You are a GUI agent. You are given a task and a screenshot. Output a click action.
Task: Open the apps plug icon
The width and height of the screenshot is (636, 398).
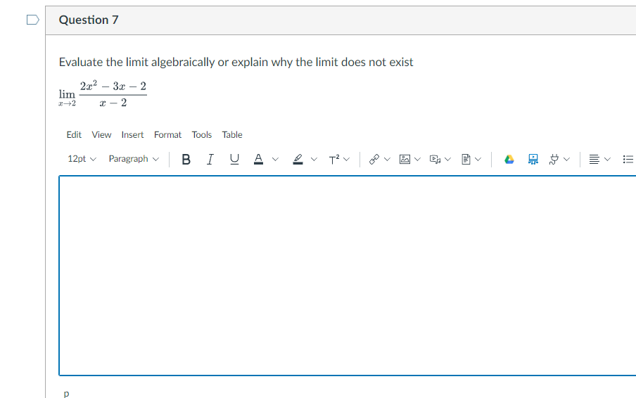coord(554,160)
